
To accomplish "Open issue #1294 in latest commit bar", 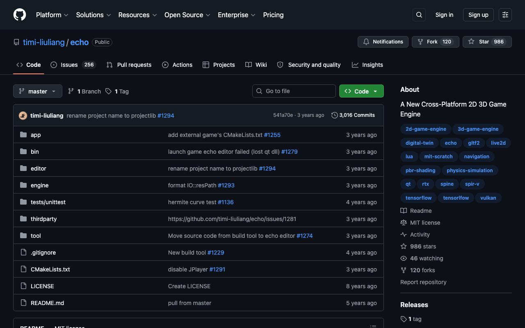I will point(166,116).
